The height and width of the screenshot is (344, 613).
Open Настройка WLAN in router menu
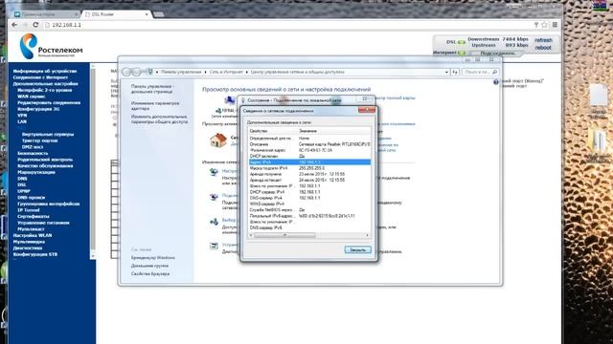click(x=33, y=235)
